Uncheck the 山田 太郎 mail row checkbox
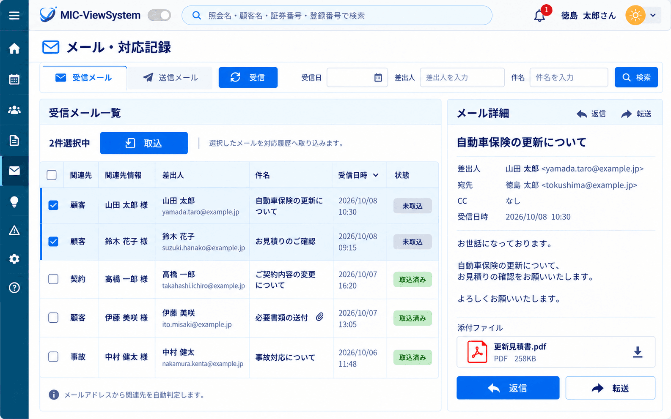Image resolution: width=671 pixels, height=419 pixels. point(53,205)
